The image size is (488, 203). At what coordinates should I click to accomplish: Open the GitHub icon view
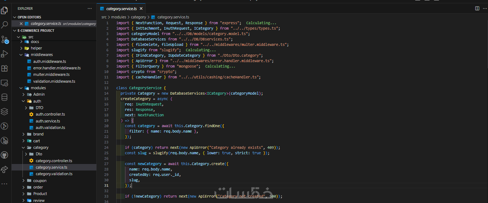point(5,155)
